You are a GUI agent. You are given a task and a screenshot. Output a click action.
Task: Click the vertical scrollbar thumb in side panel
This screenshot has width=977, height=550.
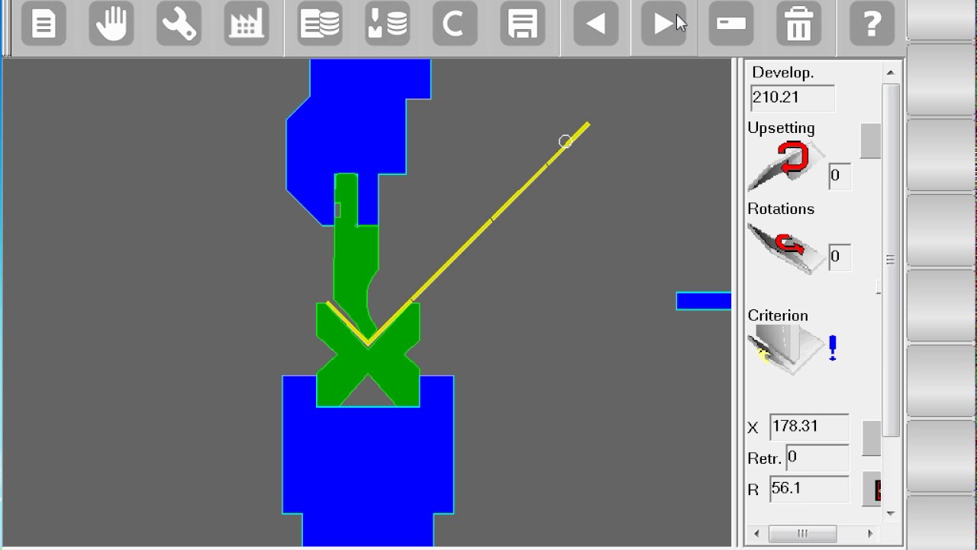pos(890,260)
